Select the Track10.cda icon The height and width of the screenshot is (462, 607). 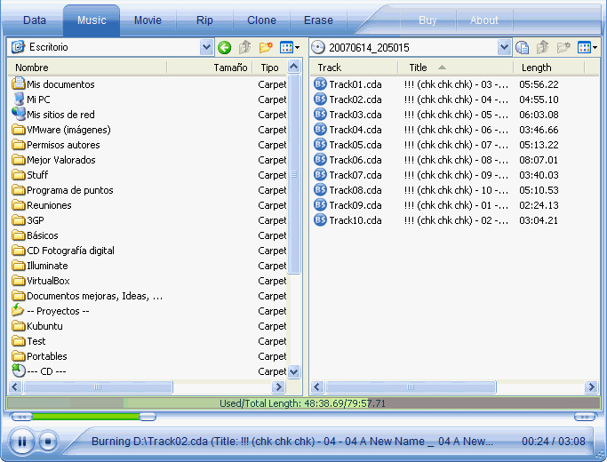(320, 219)
